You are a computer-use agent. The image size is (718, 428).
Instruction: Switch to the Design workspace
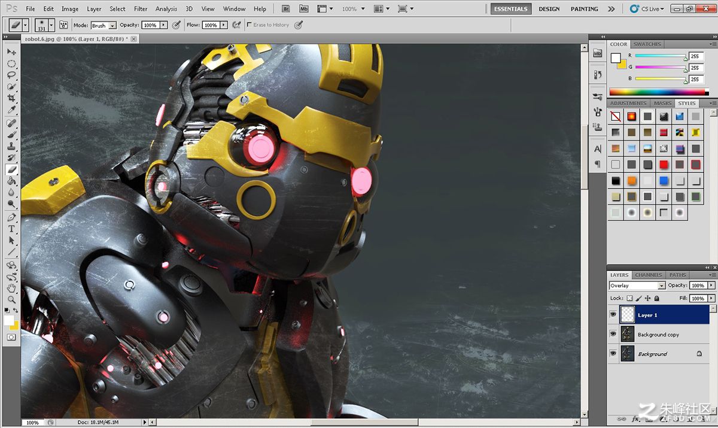click(549, 9)
